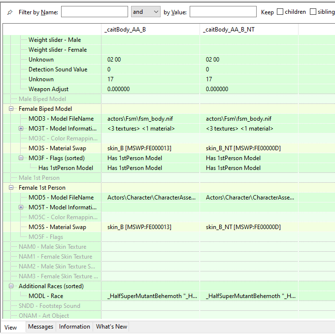Viewport: 335px width, 334px height.
Task: Switch to the What's New tab
Action: click(111, 327)
